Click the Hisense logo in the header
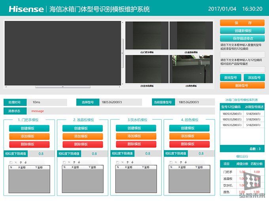The width and height of the screenshot is (269, 201). click(x=26, y=9)
